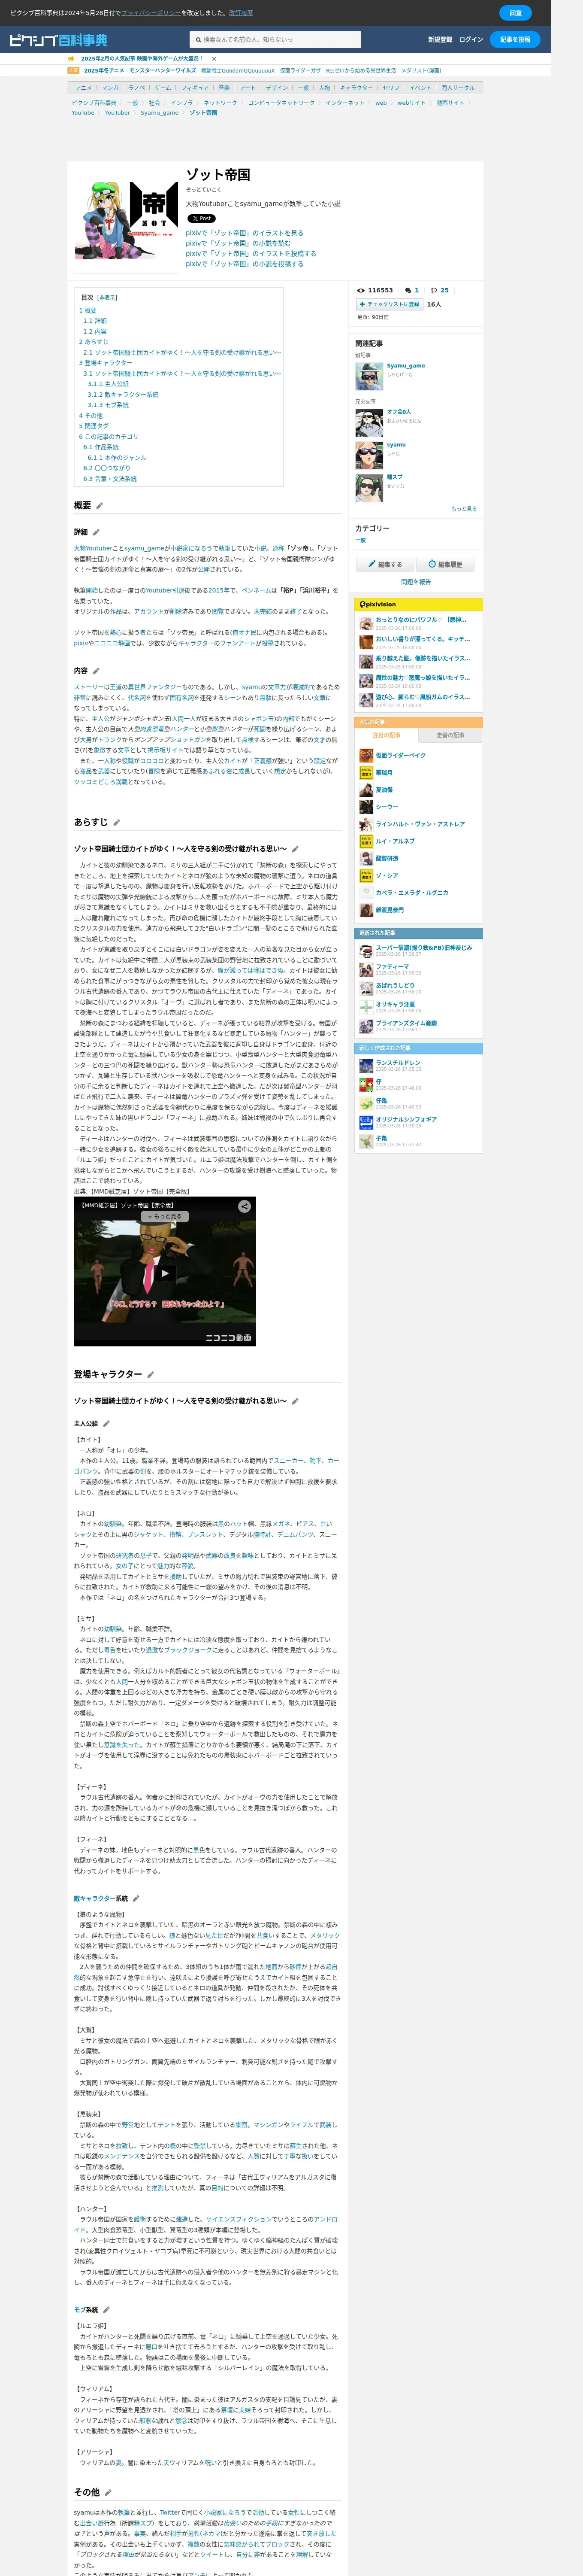This screenshot has height=2576, width=583.
Task: Click the X Post share button
Action: tap(201, 218)
